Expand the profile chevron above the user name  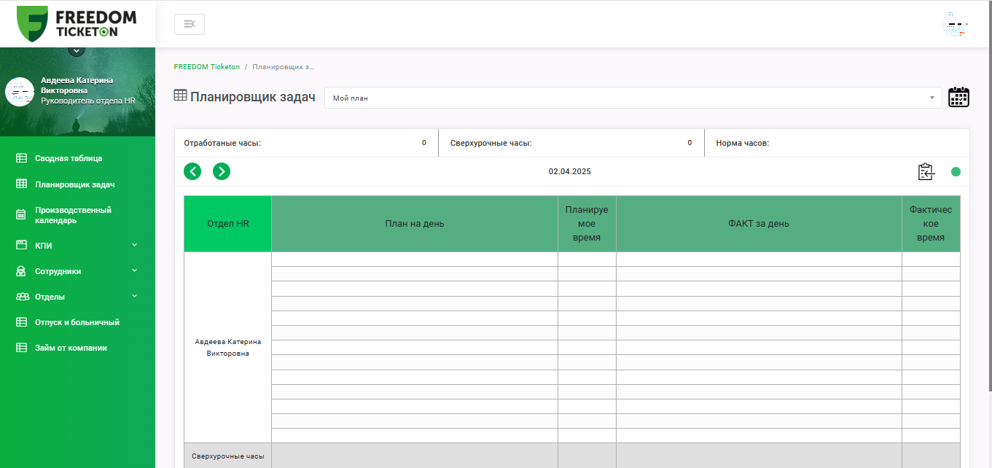click(x=77, y=50)
